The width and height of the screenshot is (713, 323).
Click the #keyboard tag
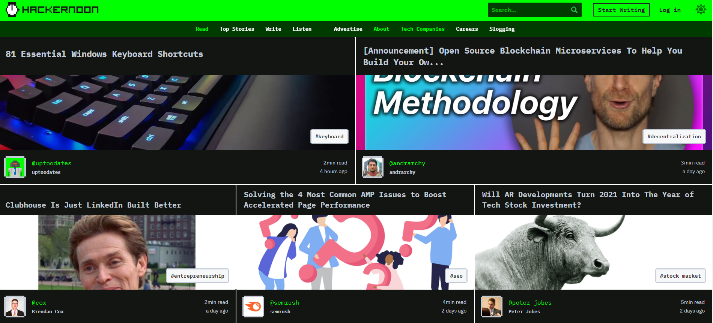pos(329,136)
